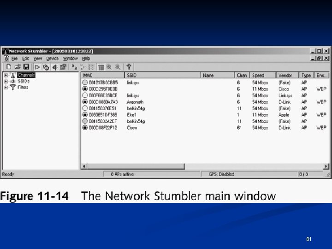
Task: Click the inner document restore button
Action: (x=319, y=58)
